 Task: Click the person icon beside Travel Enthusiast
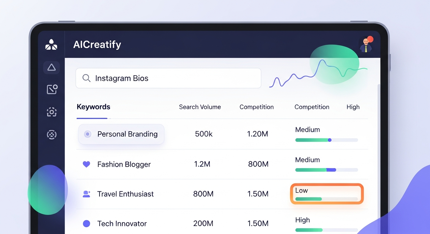click(86, 194)
